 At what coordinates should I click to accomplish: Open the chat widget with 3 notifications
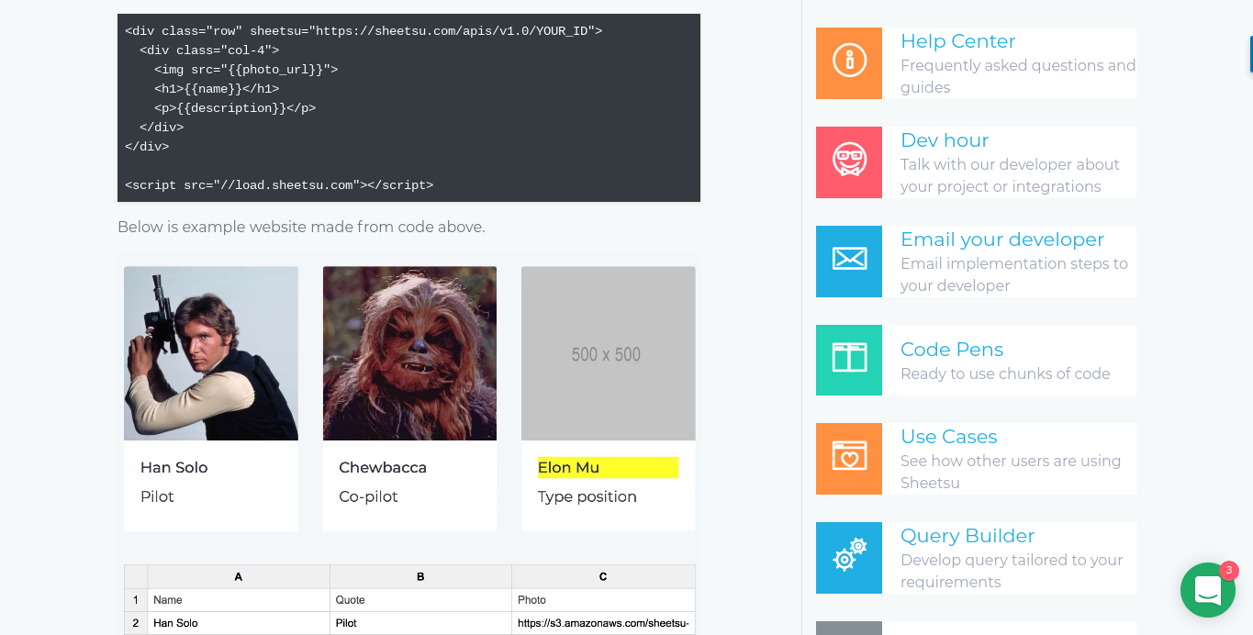click(1208, 590)
